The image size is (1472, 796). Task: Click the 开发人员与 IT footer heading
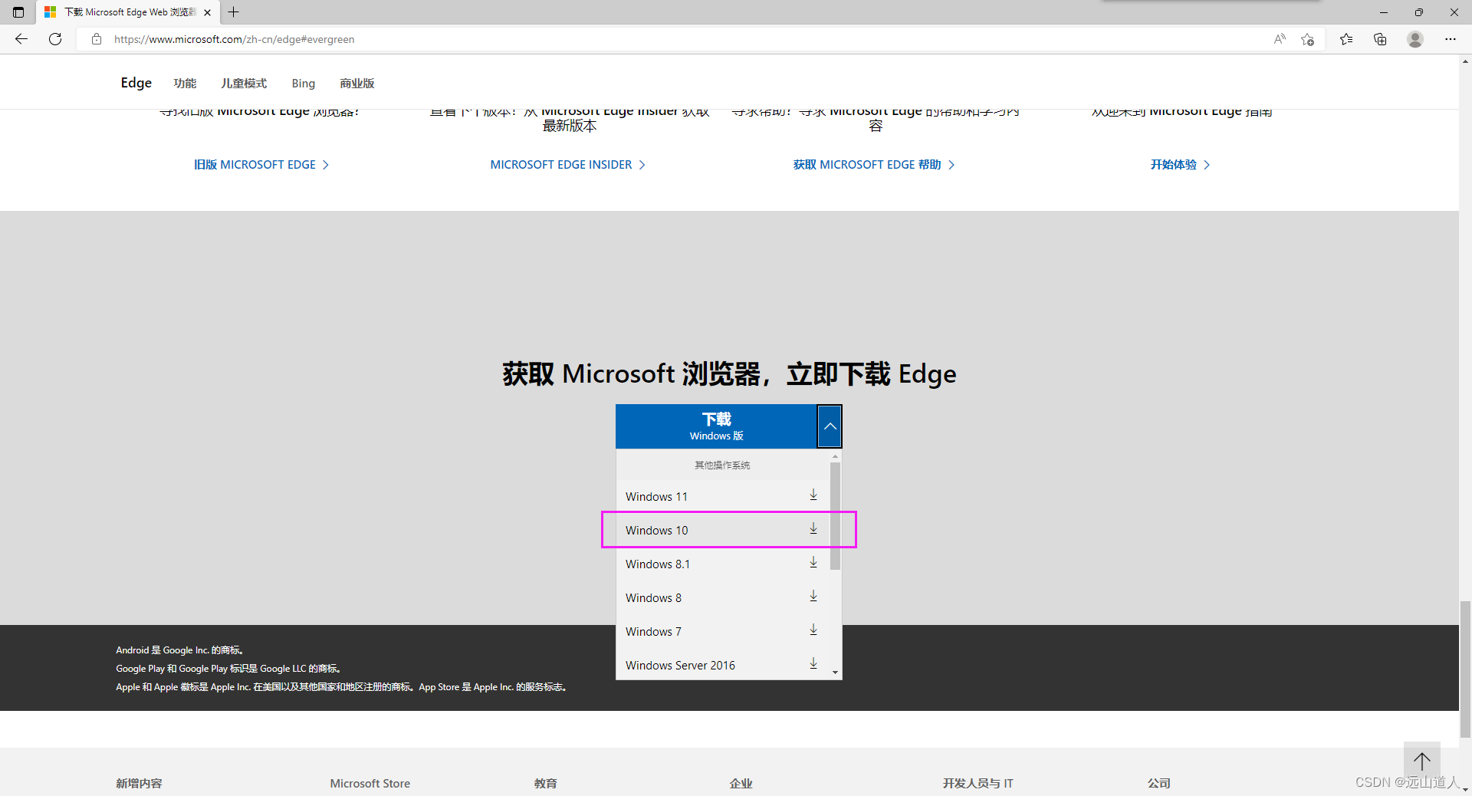978,783
